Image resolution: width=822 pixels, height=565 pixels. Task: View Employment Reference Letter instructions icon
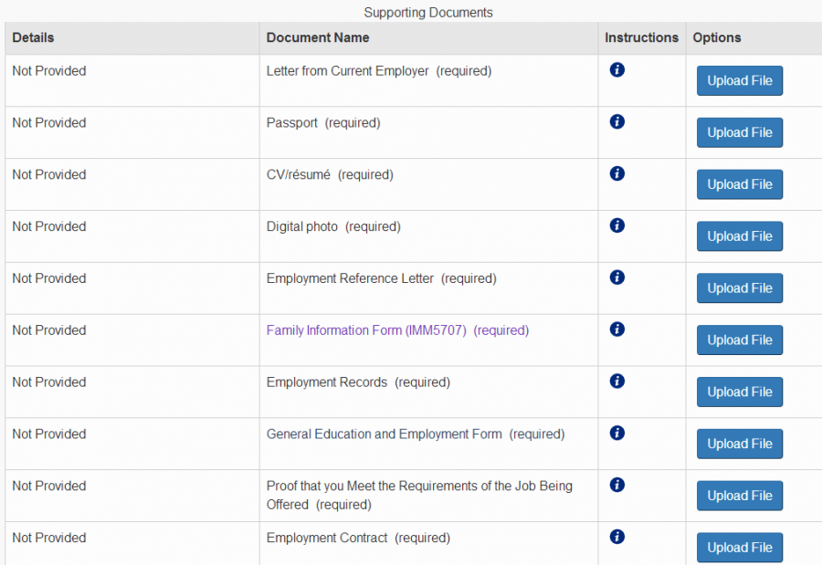(616, 277)
